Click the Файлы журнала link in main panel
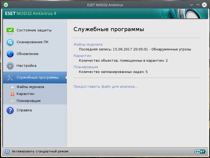The image size is (210, 158). 88,45
